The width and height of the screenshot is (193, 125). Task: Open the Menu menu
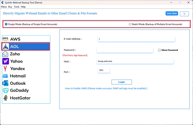tap(4, 7)
